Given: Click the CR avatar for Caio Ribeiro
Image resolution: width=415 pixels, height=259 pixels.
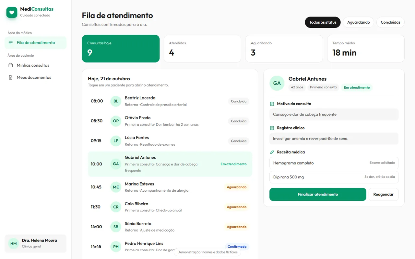Looking at the screenshot, I should [116, 207].
